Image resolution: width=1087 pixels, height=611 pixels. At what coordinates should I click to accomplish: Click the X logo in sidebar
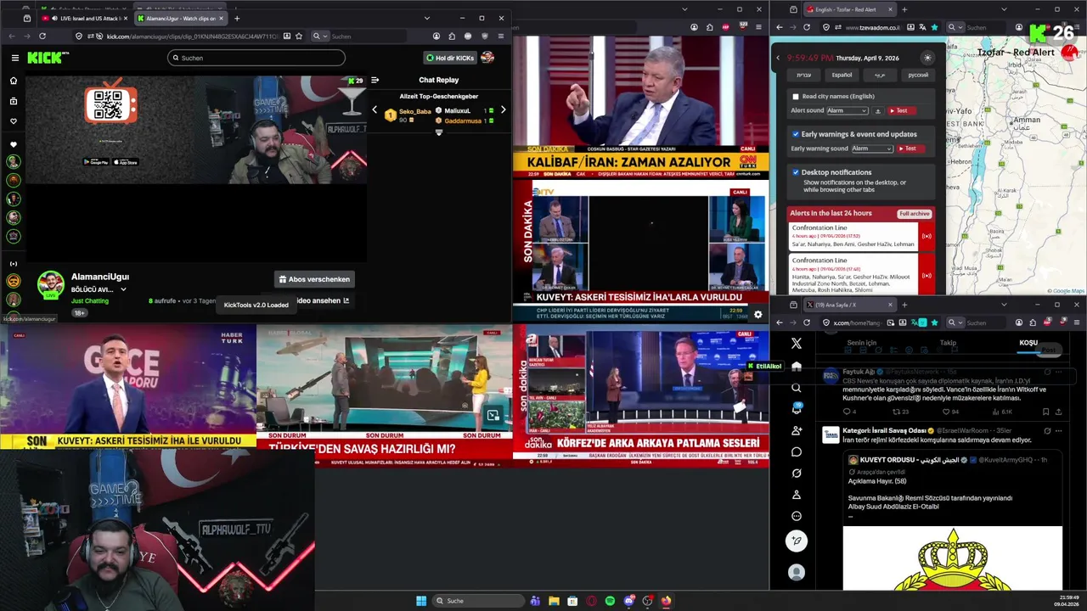click(x=796, y=344)
